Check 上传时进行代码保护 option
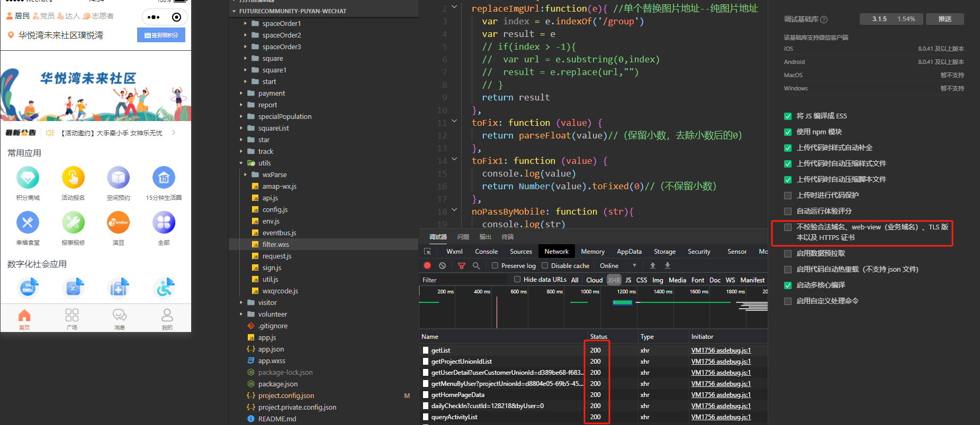This screenshot has height=425, width=980. 788,196
